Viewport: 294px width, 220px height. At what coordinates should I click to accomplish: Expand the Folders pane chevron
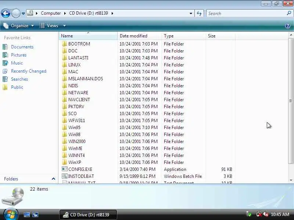point(53,179)
